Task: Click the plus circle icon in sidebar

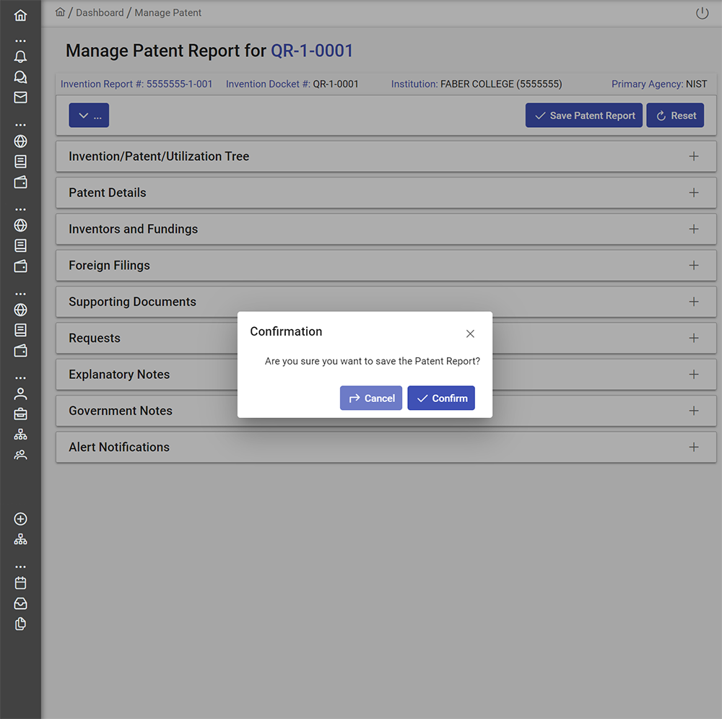Action: click(x=20, y=519)
